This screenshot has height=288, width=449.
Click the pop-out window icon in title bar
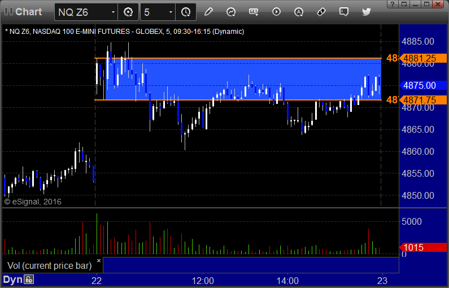(404, 4)
